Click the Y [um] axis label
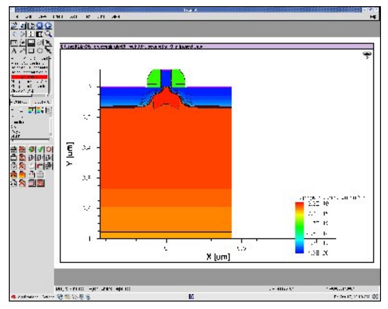This screenshot has width=388, height=309. [x=70, y=154]
